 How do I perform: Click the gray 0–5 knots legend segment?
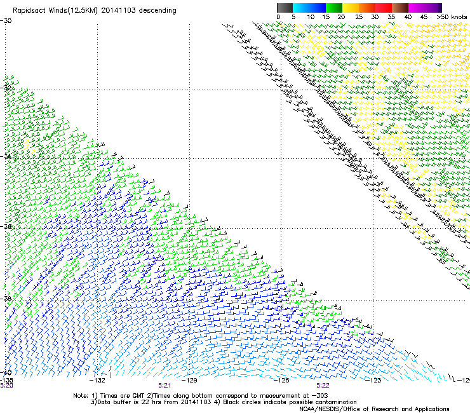pos(285,8)
